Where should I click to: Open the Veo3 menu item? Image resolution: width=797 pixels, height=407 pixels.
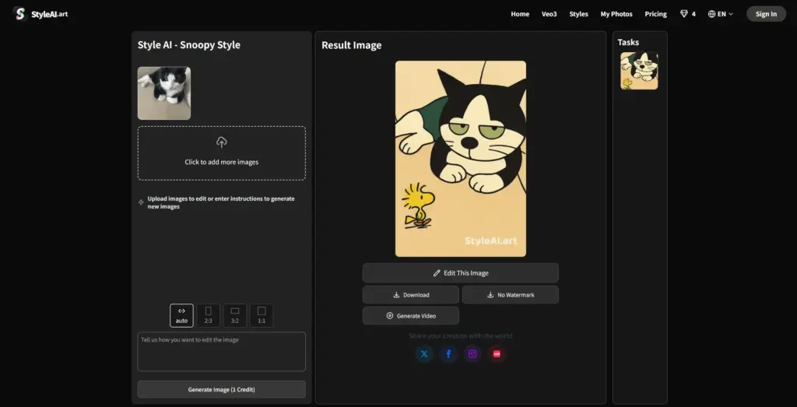[x=549, y=14]
